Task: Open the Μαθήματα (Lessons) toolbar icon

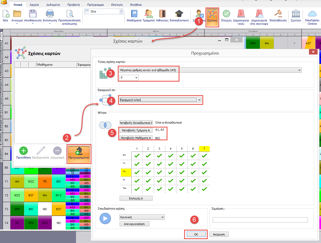Action: pos(134,16)
